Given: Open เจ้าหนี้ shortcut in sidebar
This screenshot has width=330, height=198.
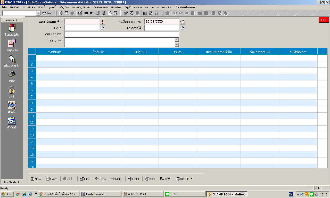Looking at the screenshot, I should [x=12, y=107].
